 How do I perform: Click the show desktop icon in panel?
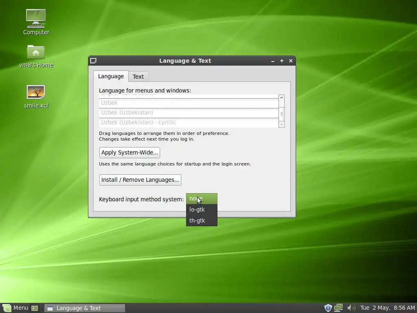tap(35, 308)
